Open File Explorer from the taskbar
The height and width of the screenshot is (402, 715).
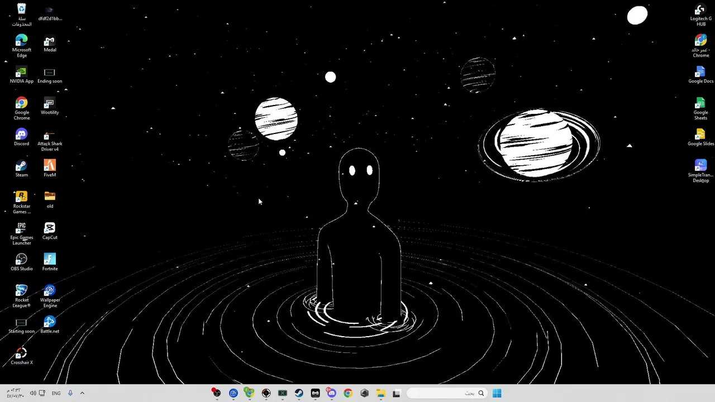[x=381, y=393]
